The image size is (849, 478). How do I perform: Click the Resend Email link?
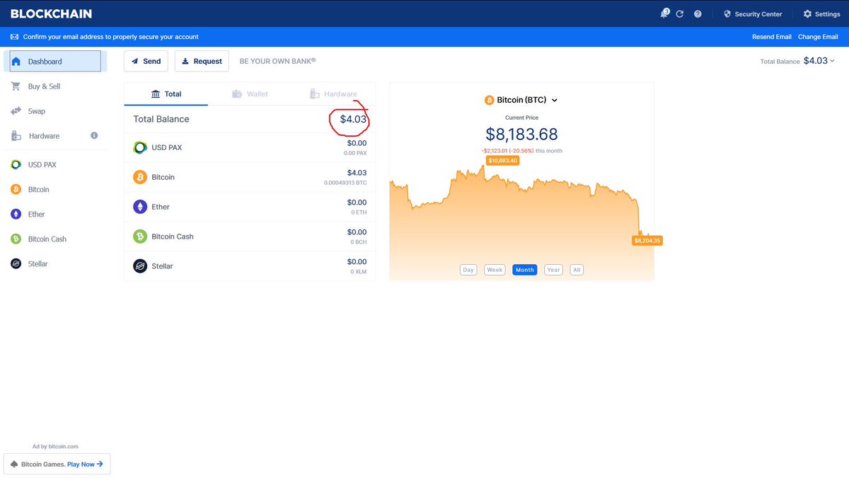(772, 37)
